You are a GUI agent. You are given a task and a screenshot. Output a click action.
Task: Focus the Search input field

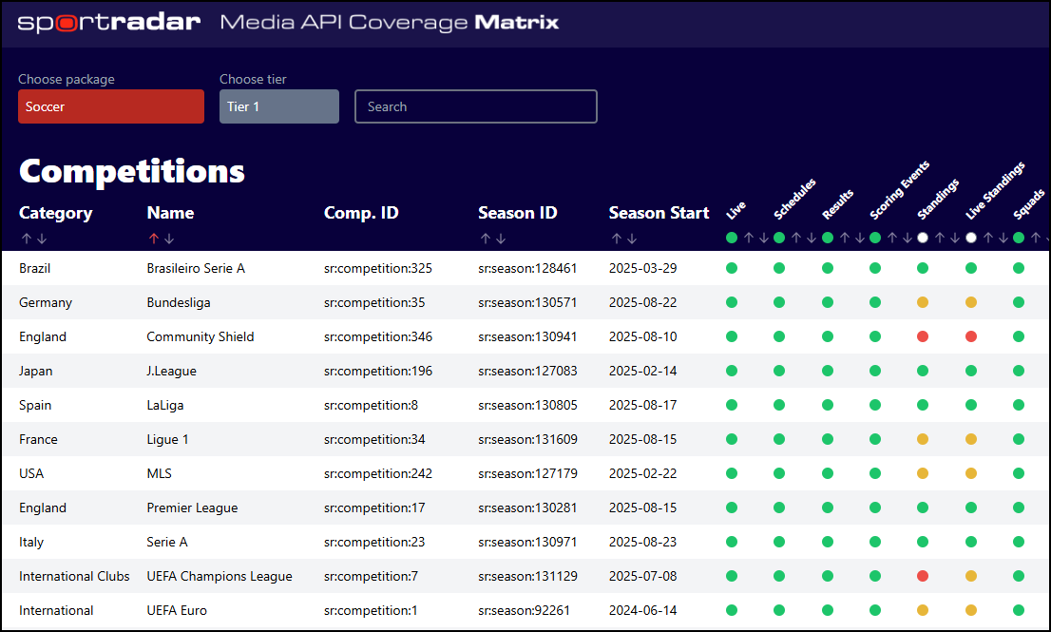(x=476, y=106)
